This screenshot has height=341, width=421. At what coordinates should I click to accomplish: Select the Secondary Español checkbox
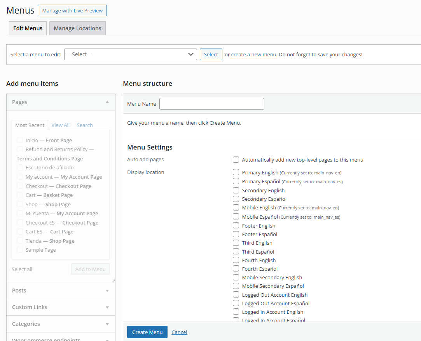(x=236, y=199)
